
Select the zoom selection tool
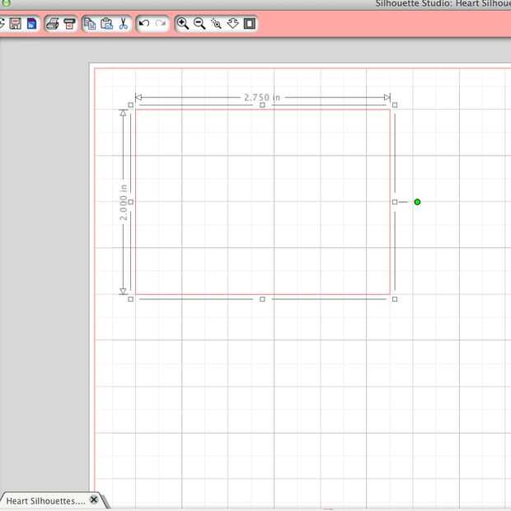216,24
